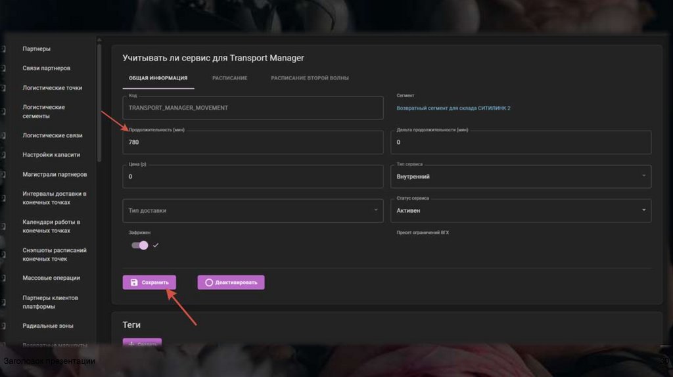Open the Статус сервиса dropdown
The image size is (673, 377).
pyautogui.click(x=521, y=211)
